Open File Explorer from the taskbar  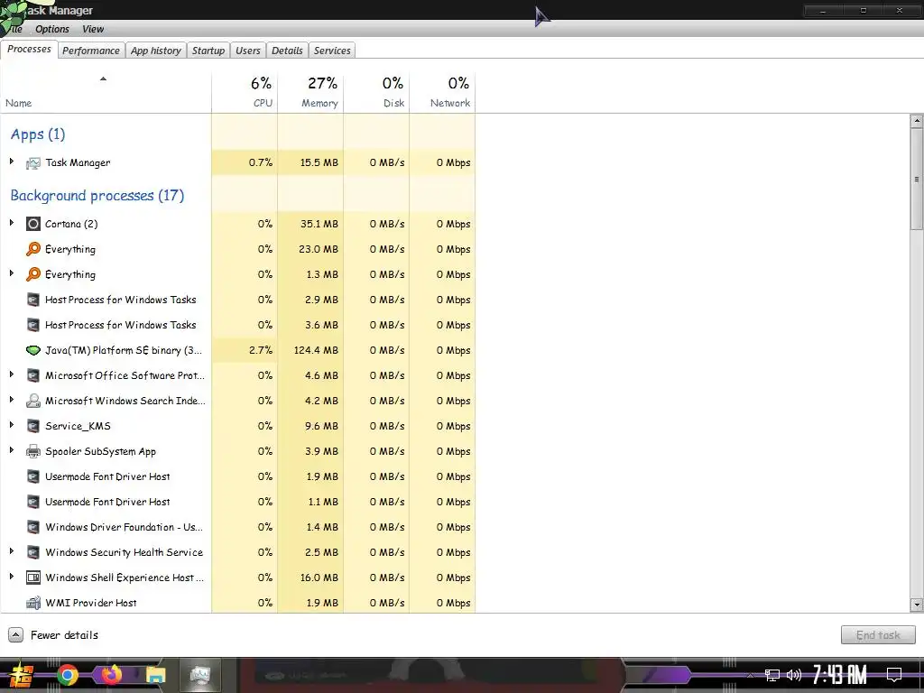[155, 675]
